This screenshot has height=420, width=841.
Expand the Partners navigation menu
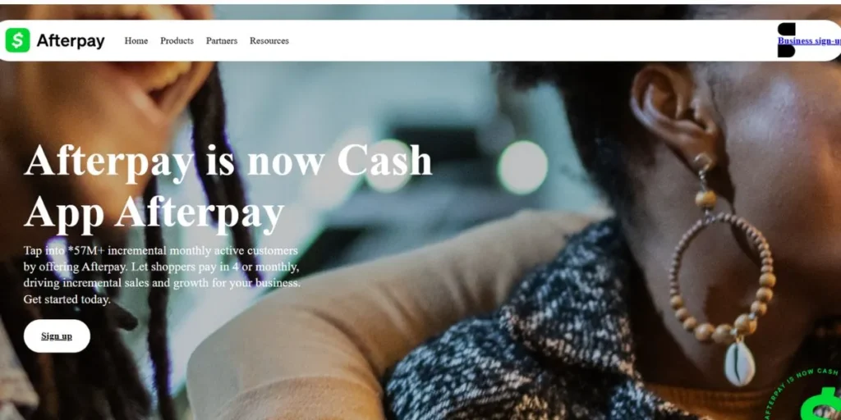[x=222, y=41]
